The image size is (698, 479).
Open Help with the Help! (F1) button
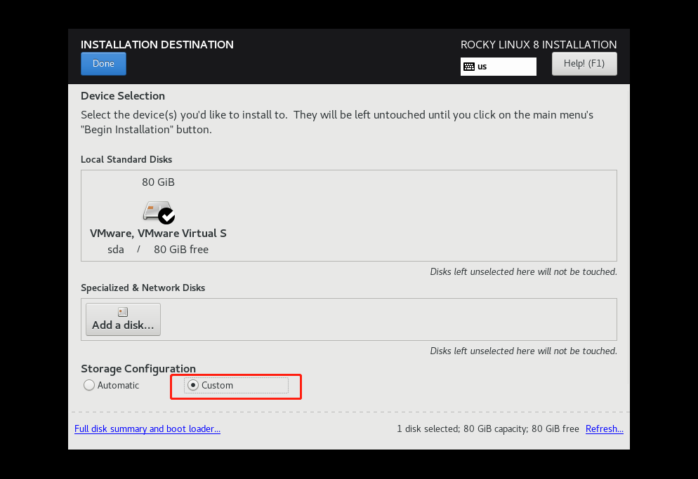(x=584, y=64)
